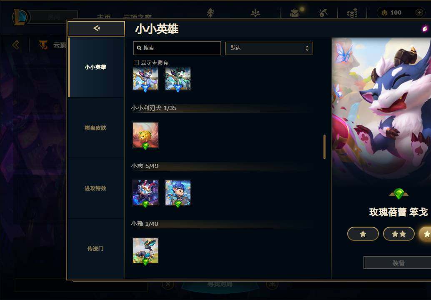
Task: Toggle the 显示未拥有 checkbox
Action: pyautogui.click(x=136, y=62)
